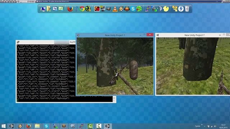Open the network lock dock icon

click(x=154, y=9)
